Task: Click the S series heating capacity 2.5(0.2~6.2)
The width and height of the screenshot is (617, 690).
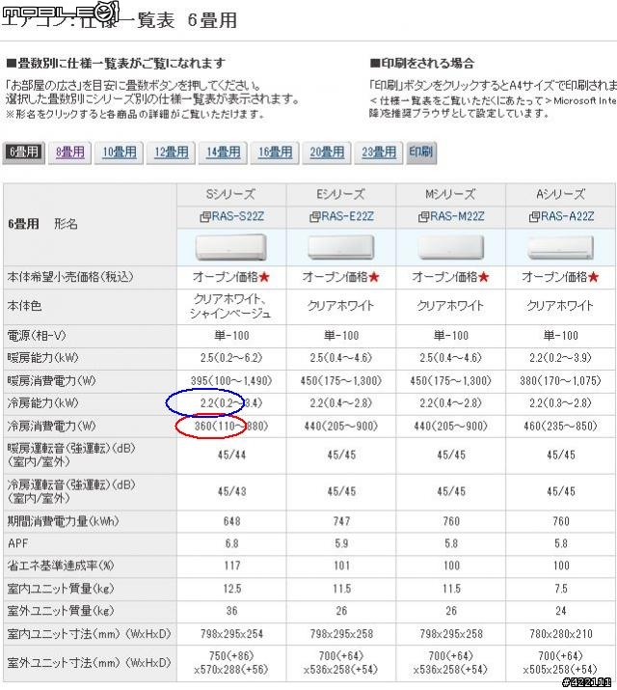Action: coord(231,358)
